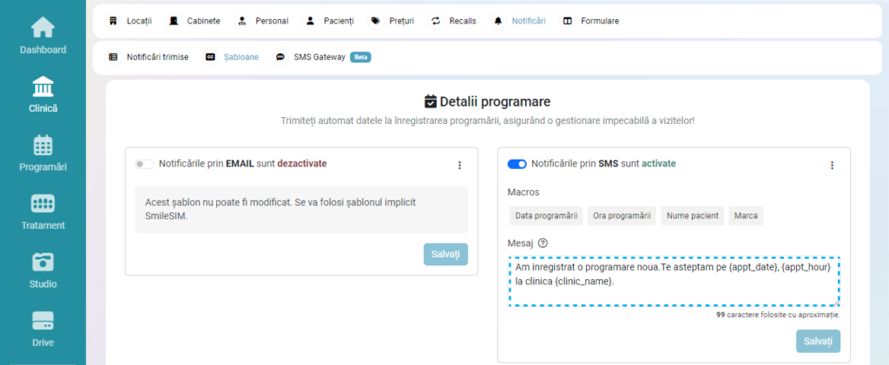Switch to the Șabloane tab
889x365 pixels.
(x=232, y=57)
